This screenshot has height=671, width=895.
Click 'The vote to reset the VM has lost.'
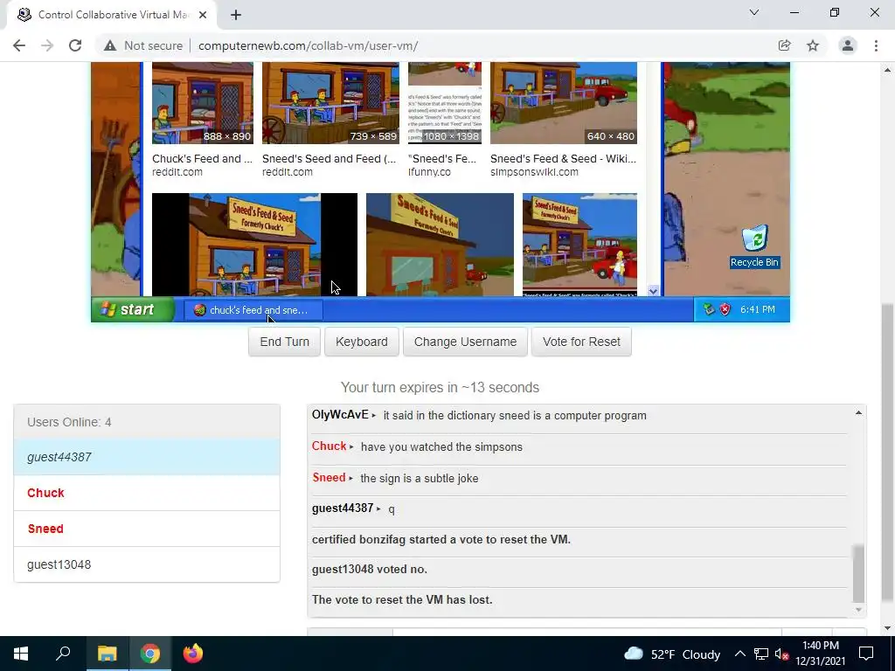point(402,599)
